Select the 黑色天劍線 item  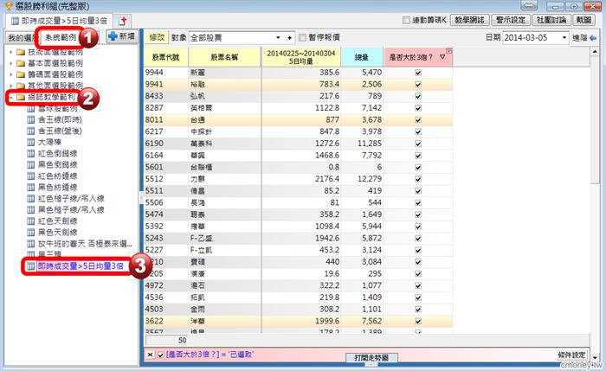58,232
